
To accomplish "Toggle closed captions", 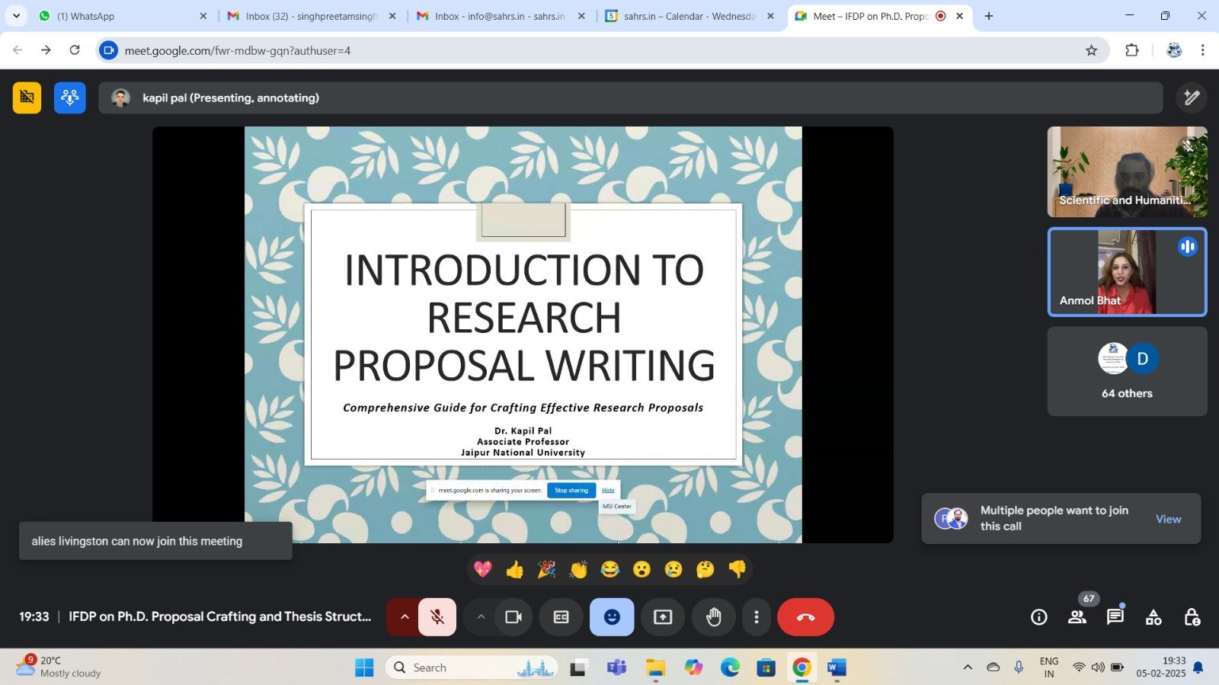I will point(561,617).
